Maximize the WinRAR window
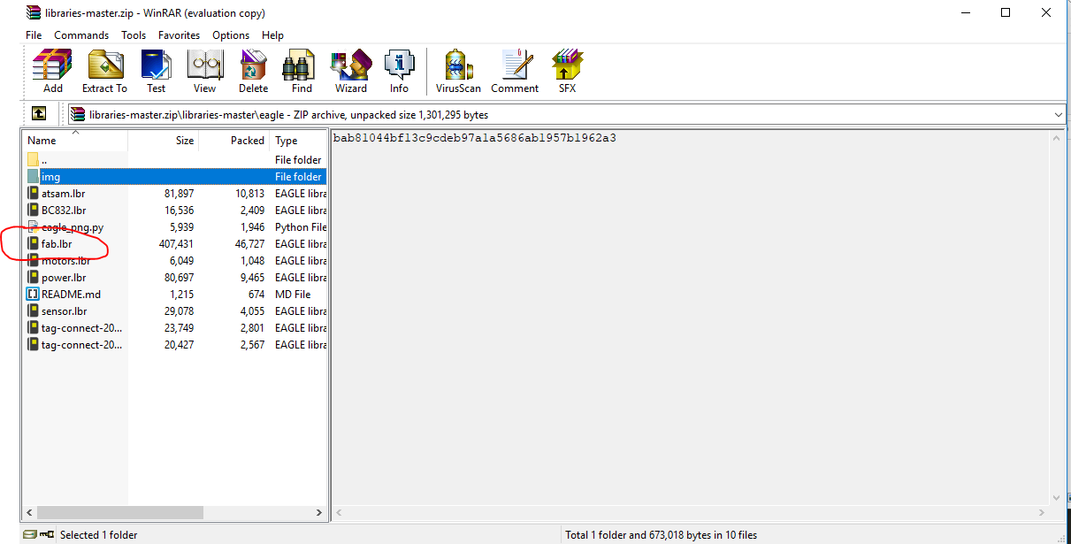This screenshot has width=1071, height=544. pos(1006,12)
